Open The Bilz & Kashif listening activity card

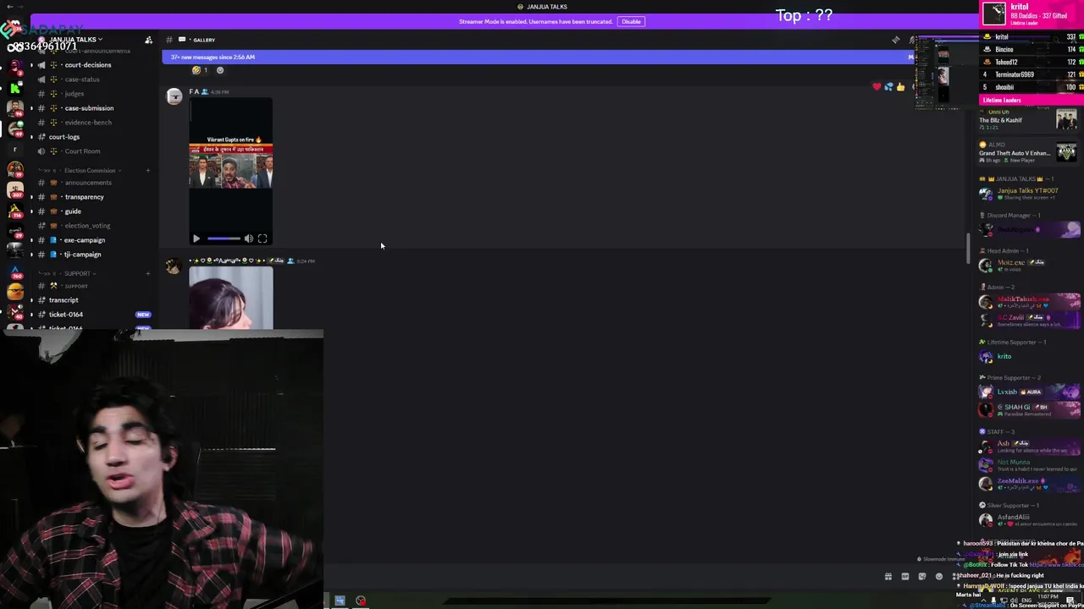1027,119
